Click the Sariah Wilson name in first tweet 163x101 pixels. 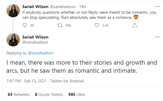tap(35, 7)
